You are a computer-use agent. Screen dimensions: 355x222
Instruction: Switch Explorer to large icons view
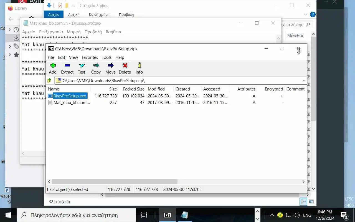[x=311, y=202]
